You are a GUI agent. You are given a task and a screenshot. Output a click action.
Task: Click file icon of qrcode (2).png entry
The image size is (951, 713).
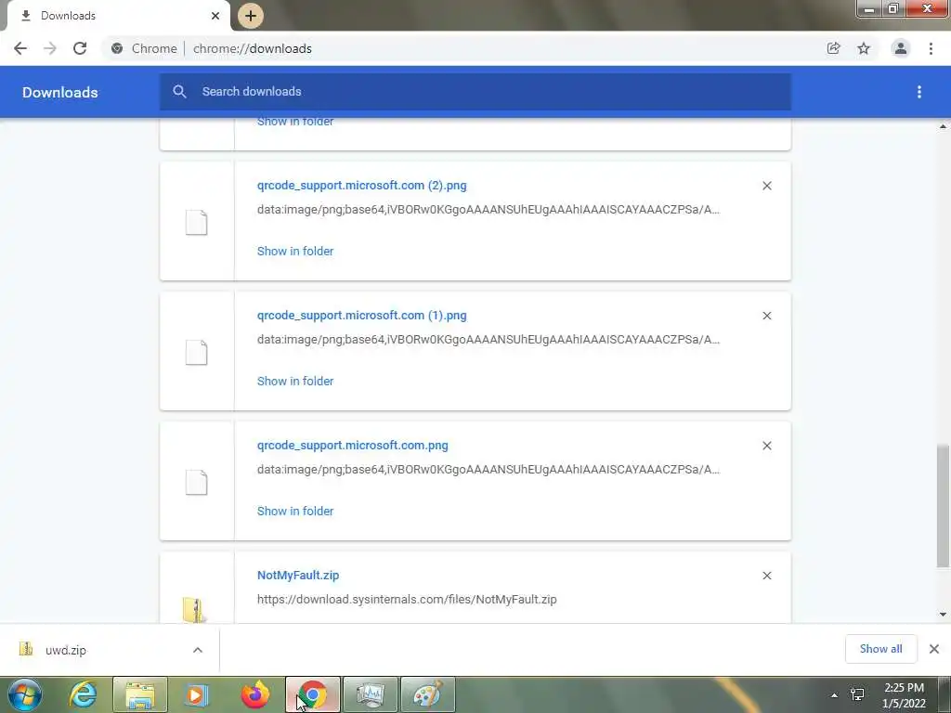click(197, 222)
